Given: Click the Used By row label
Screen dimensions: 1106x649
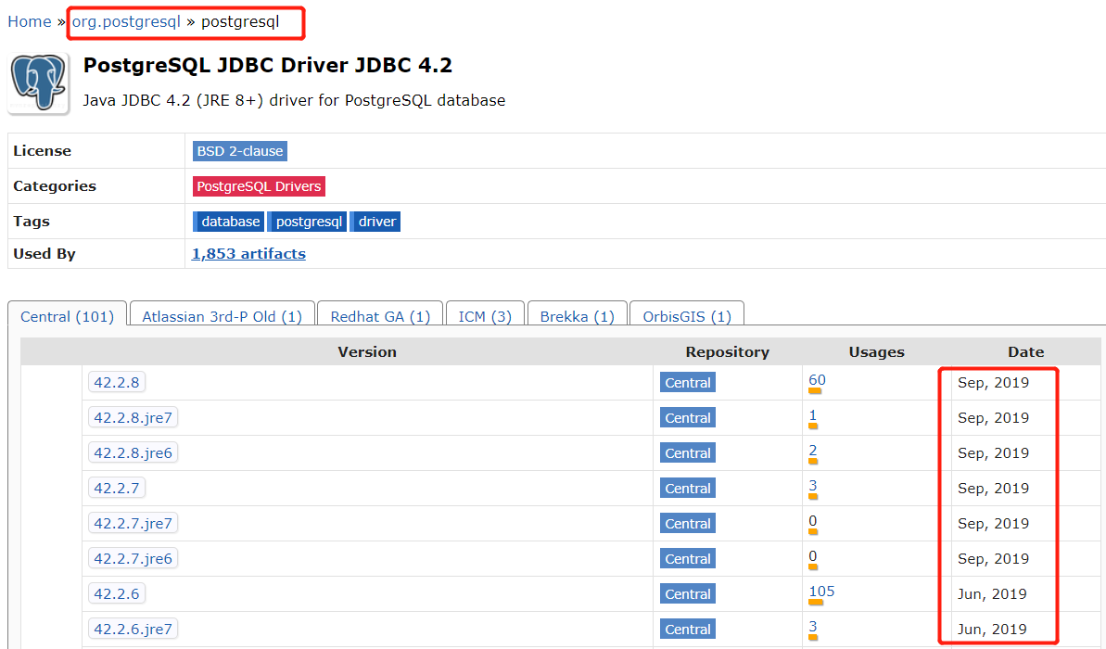Looking at the screenshot, I should (x=44, y=254).
